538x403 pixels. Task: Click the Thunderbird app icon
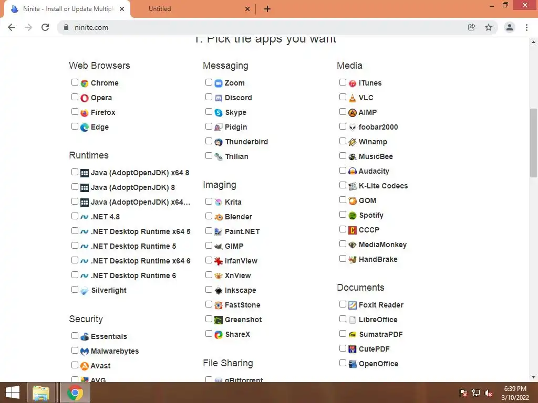[219, 142]
